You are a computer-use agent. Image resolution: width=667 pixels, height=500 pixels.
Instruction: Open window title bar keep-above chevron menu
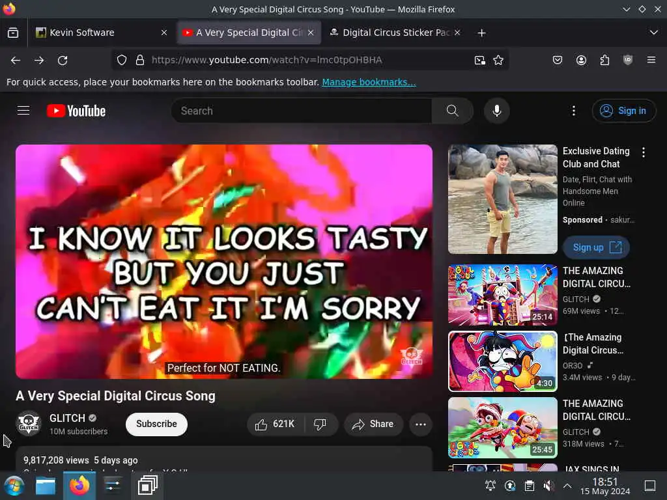pyautogui.click(x=626, y=9)
